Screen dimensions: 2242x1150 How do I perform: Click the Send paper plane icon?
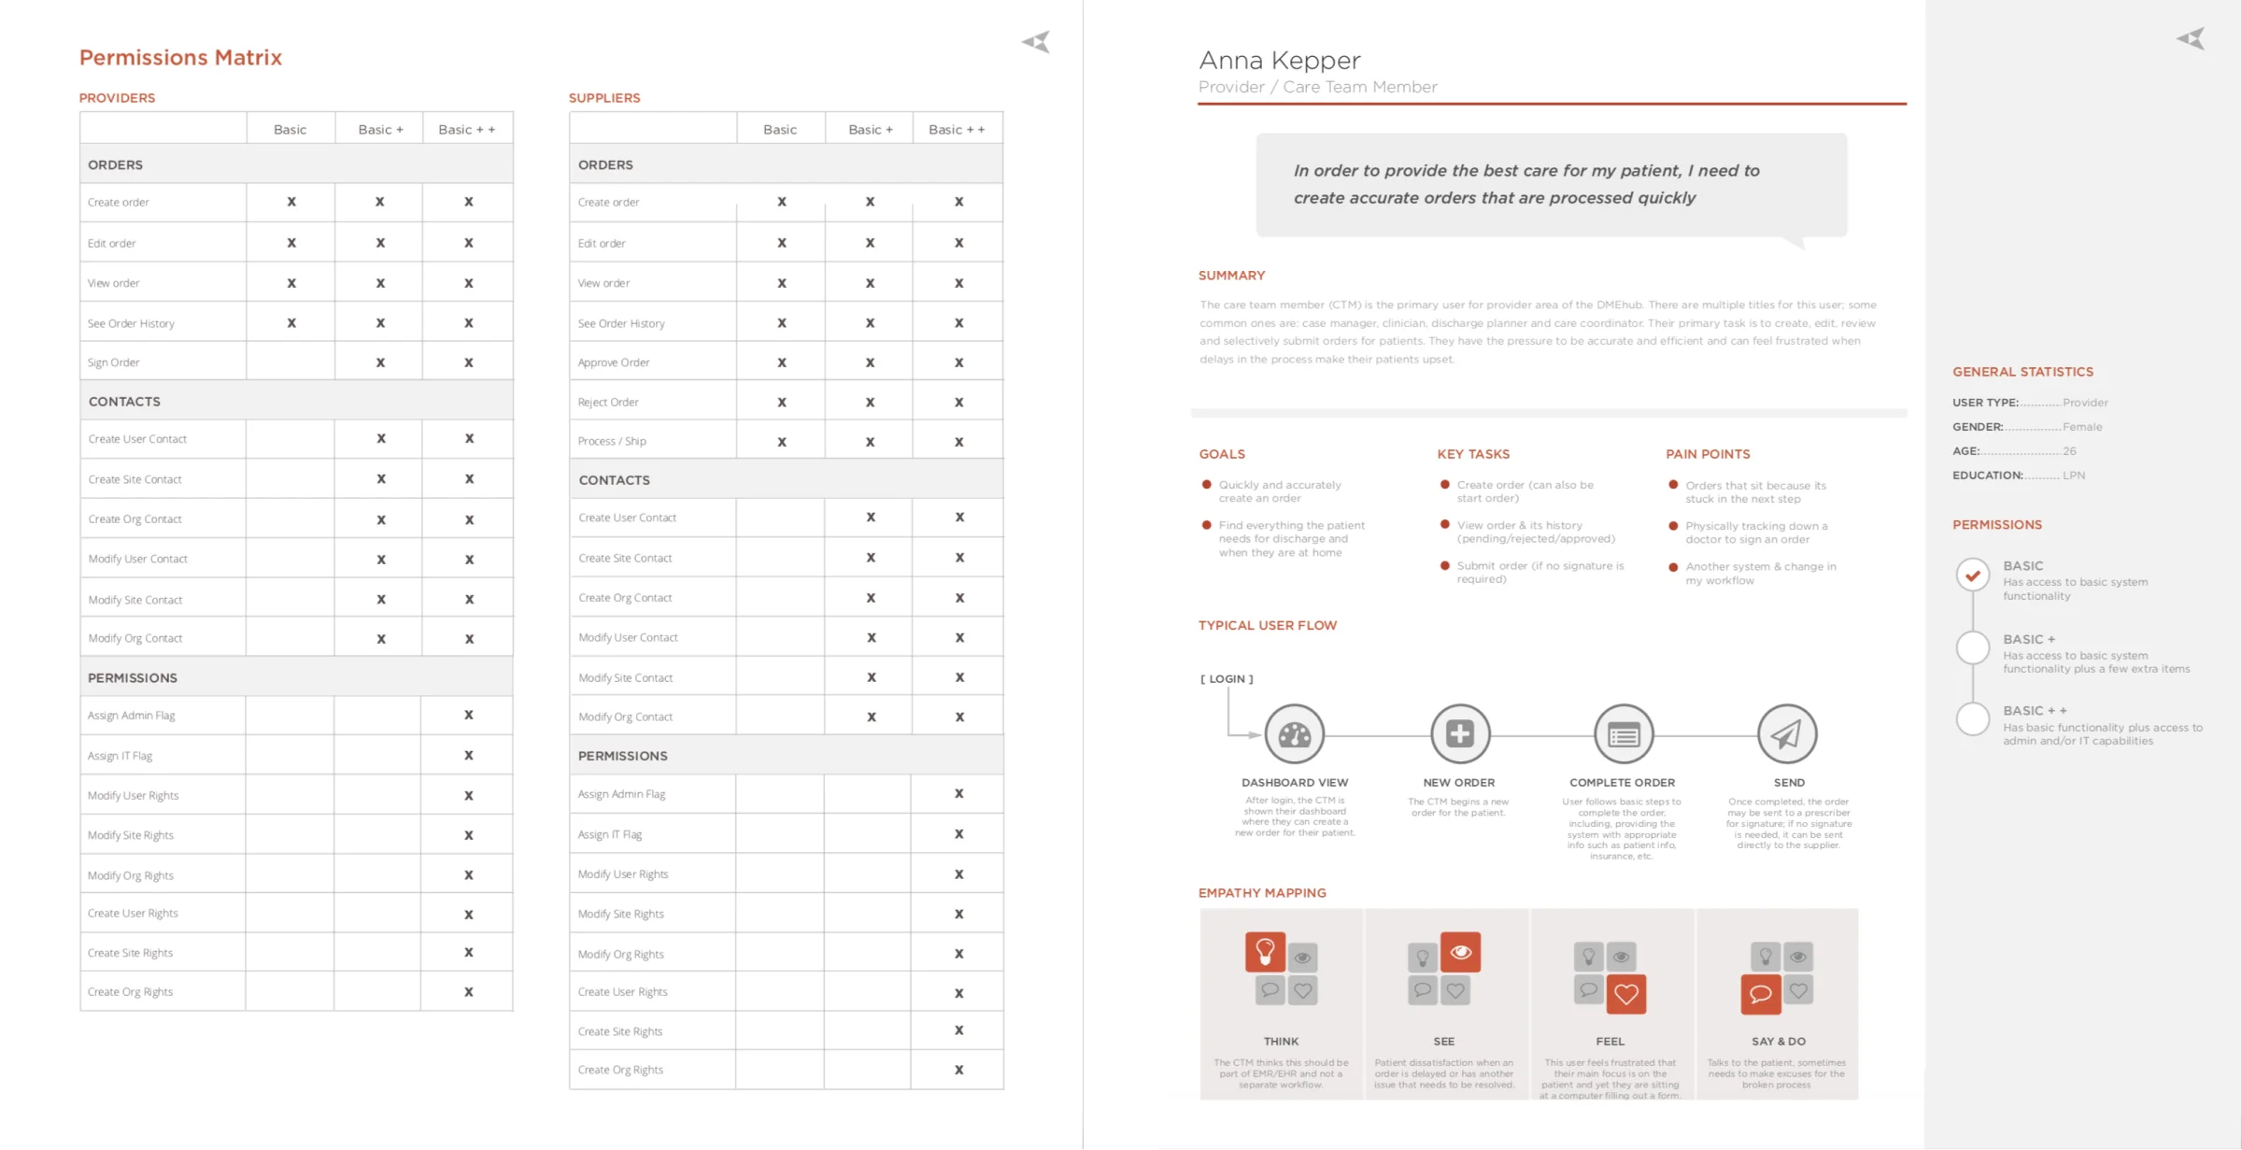pos(1787,734)
